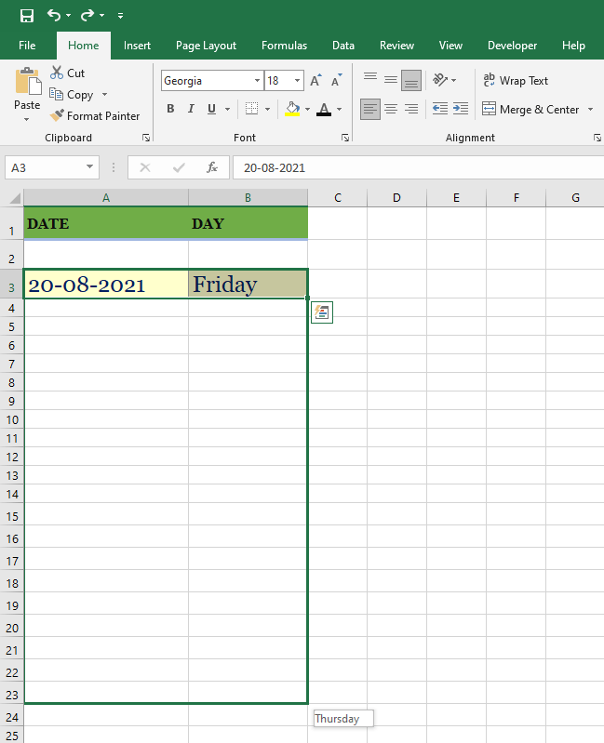
Task: Open the Name Box dropdown arrow
Action: [89, 166]
